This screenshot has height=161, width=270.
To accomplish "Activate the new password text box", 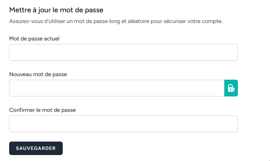I will (117, 88).
